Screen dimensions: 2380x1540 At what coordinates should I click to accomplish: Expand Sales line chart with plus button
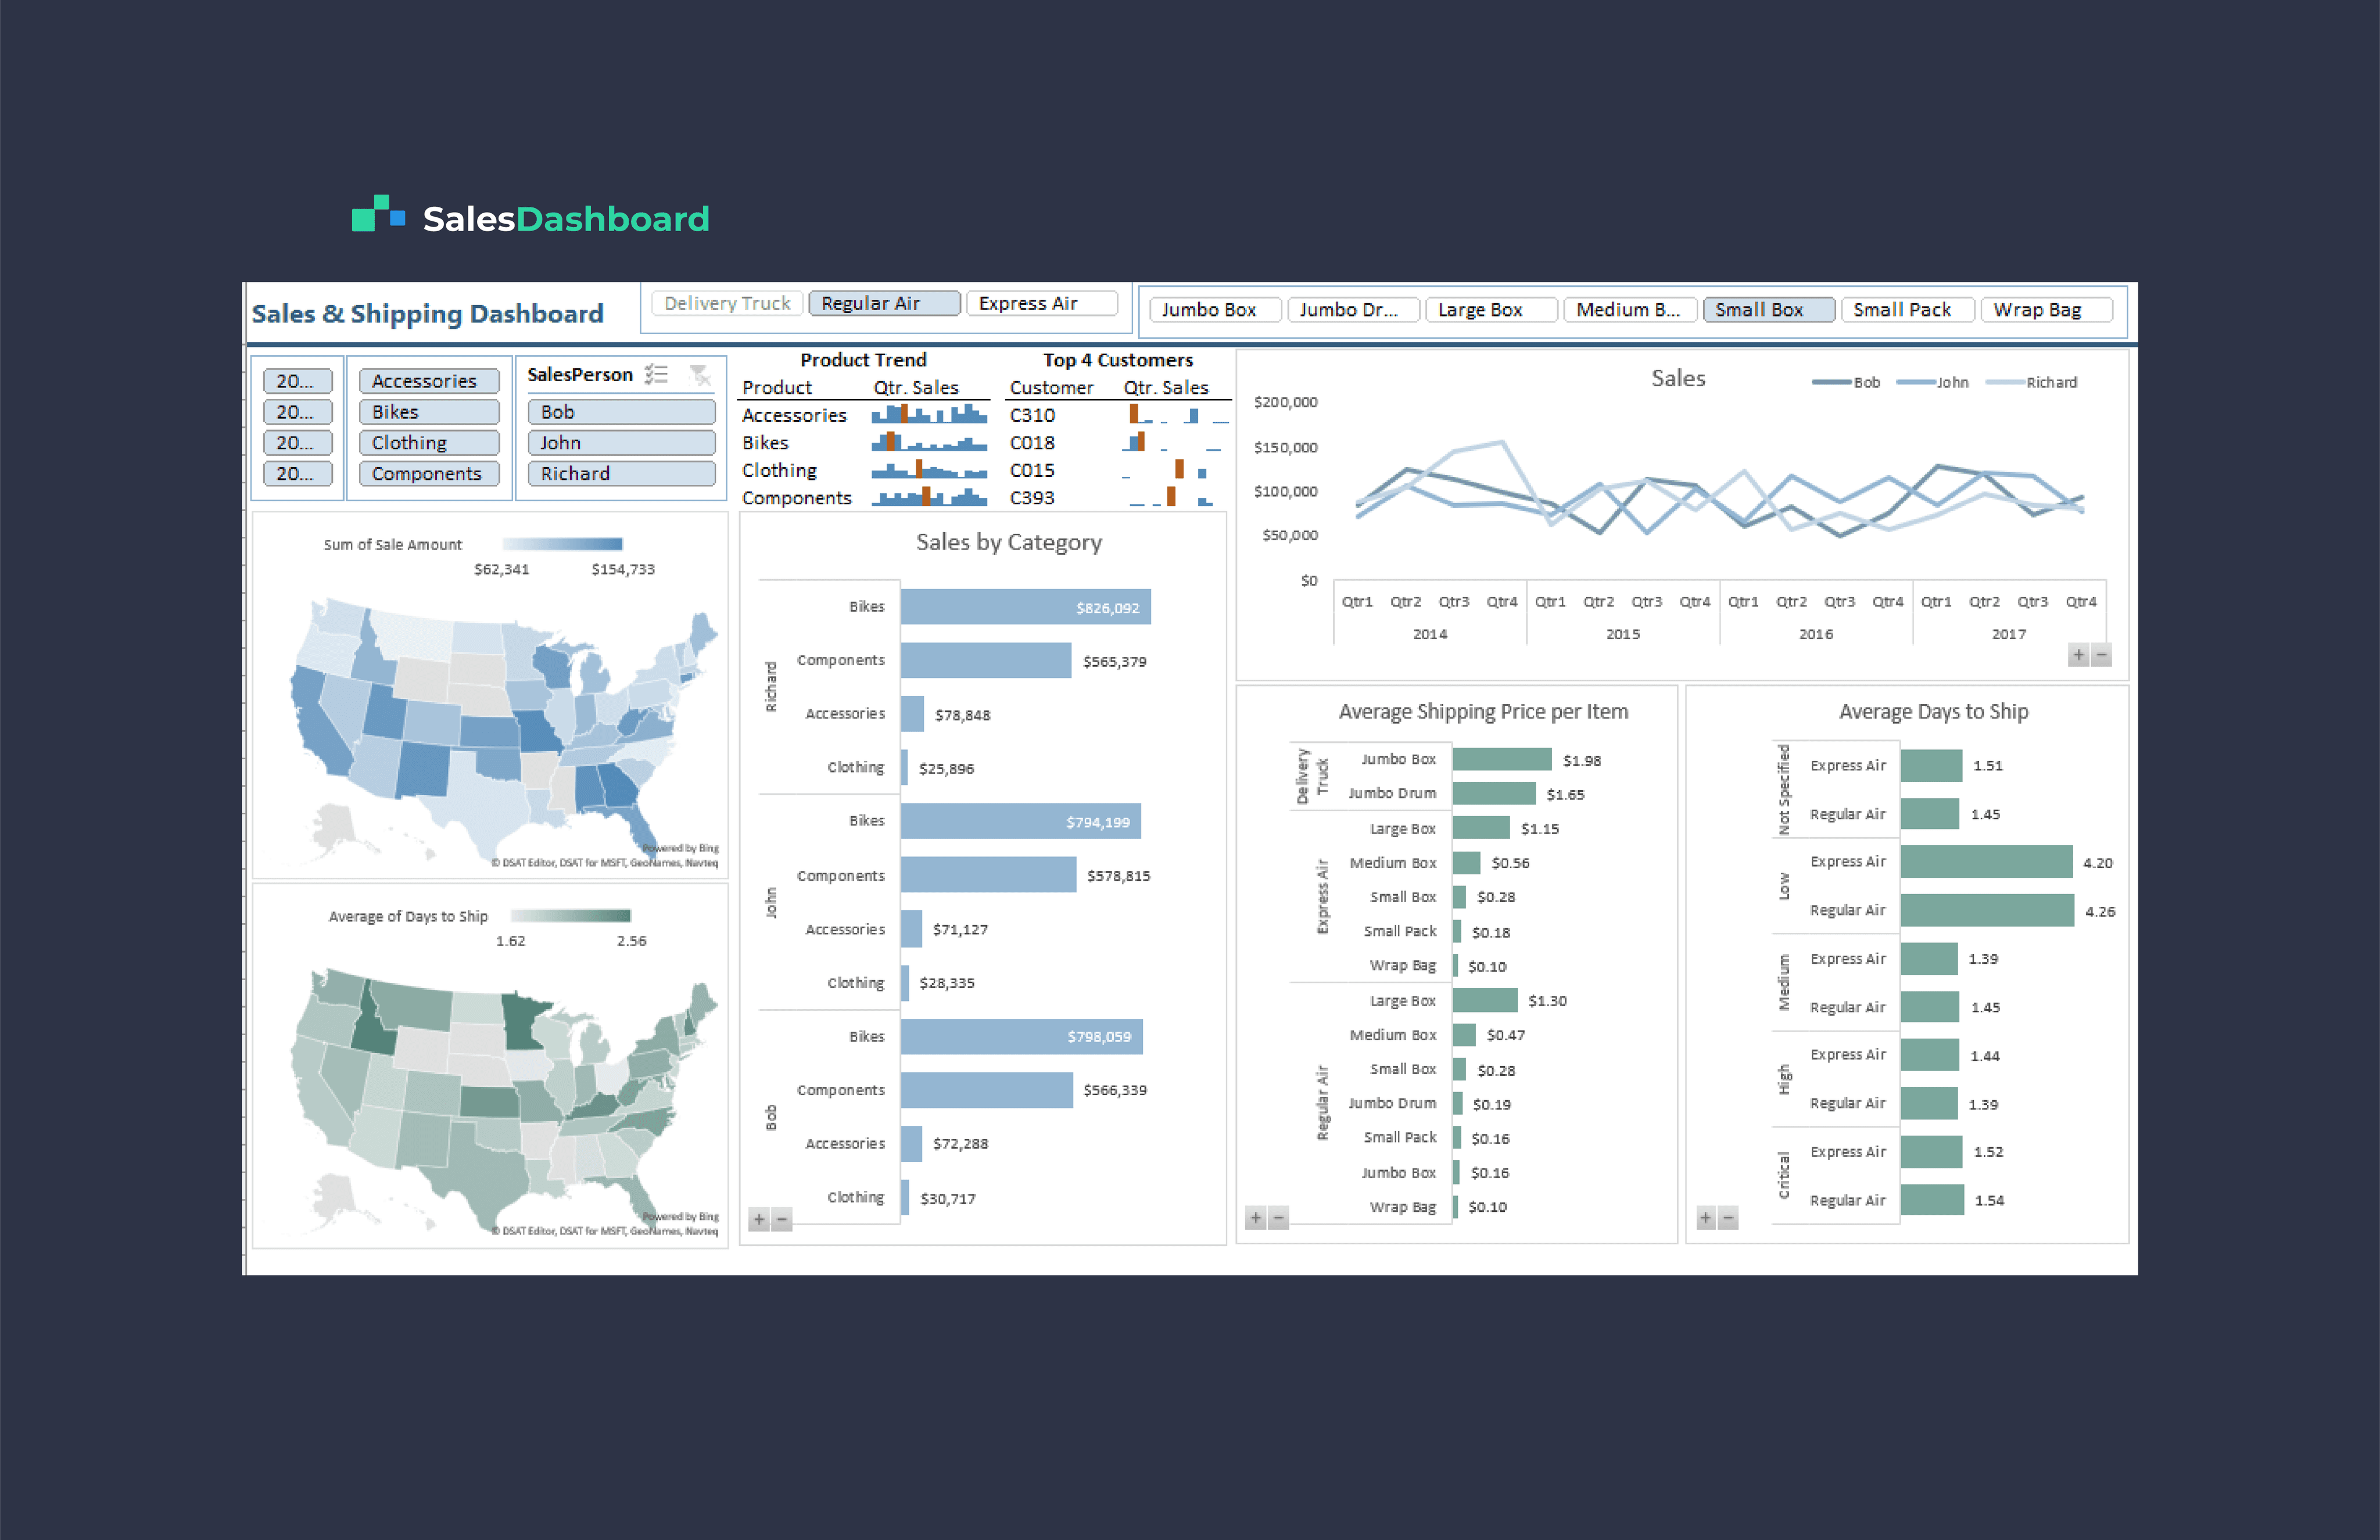[x=2078, y=655]
